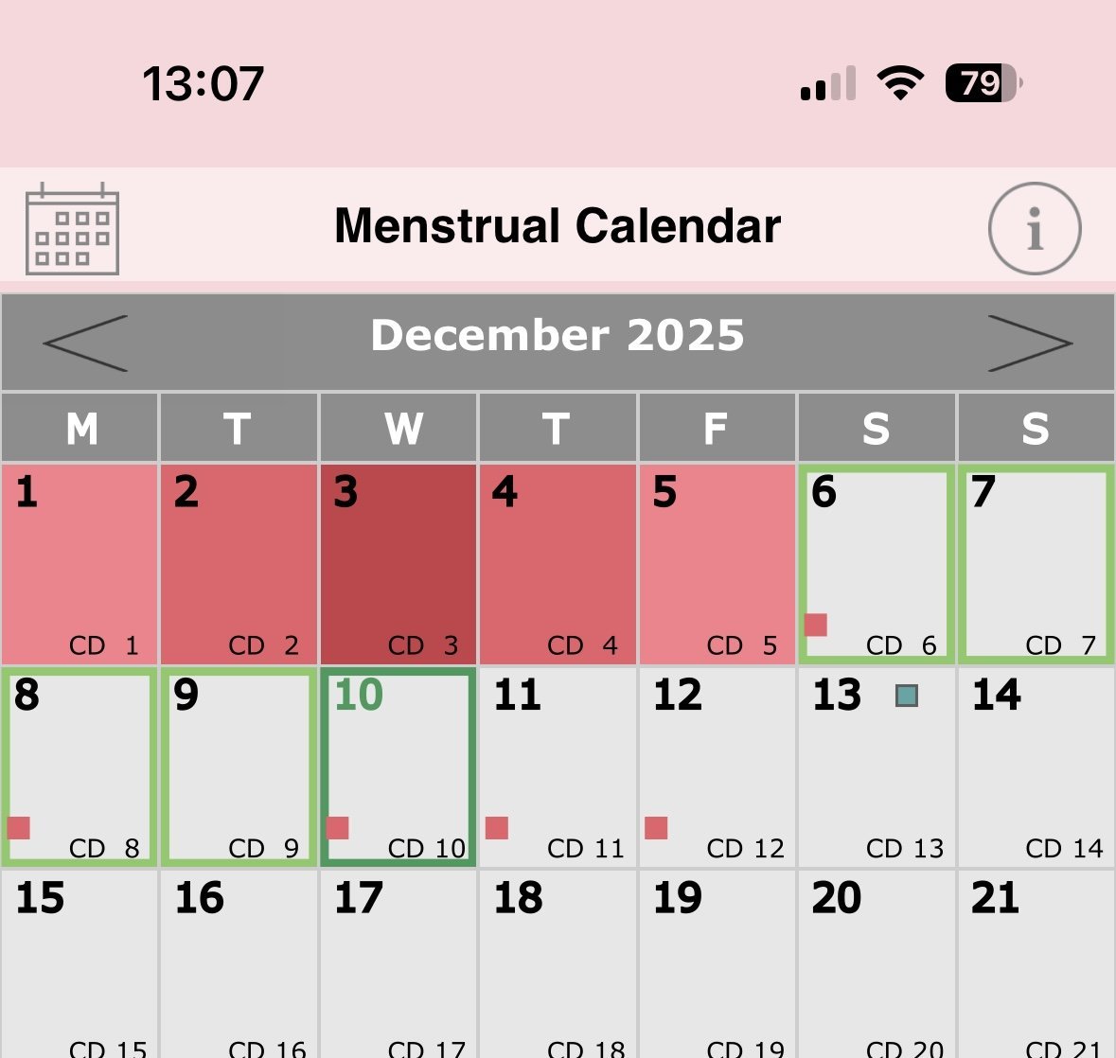1116x1058 pixels.
Task: Select December 3 heavy flow day
Action: click(x=399, y=564)
